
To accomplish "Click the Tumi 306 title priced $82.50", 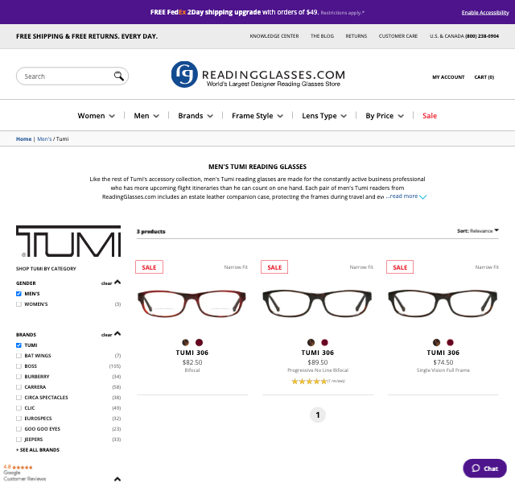I will pos(192,353).
